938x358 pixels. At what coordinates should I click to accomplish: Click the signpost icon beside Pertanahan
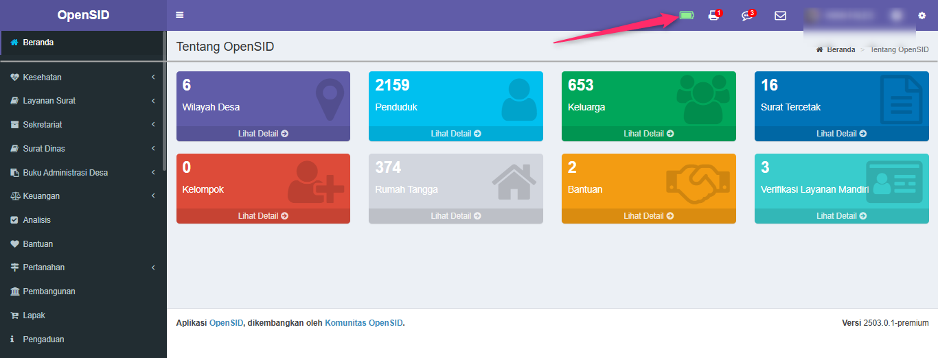(14, 267)
